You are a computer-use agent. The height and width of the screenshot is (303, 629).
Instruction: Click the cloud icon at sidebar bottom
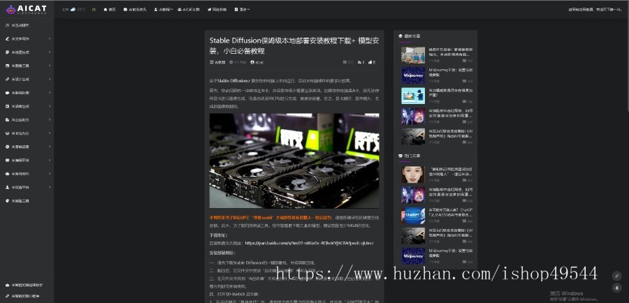point(7,286)
